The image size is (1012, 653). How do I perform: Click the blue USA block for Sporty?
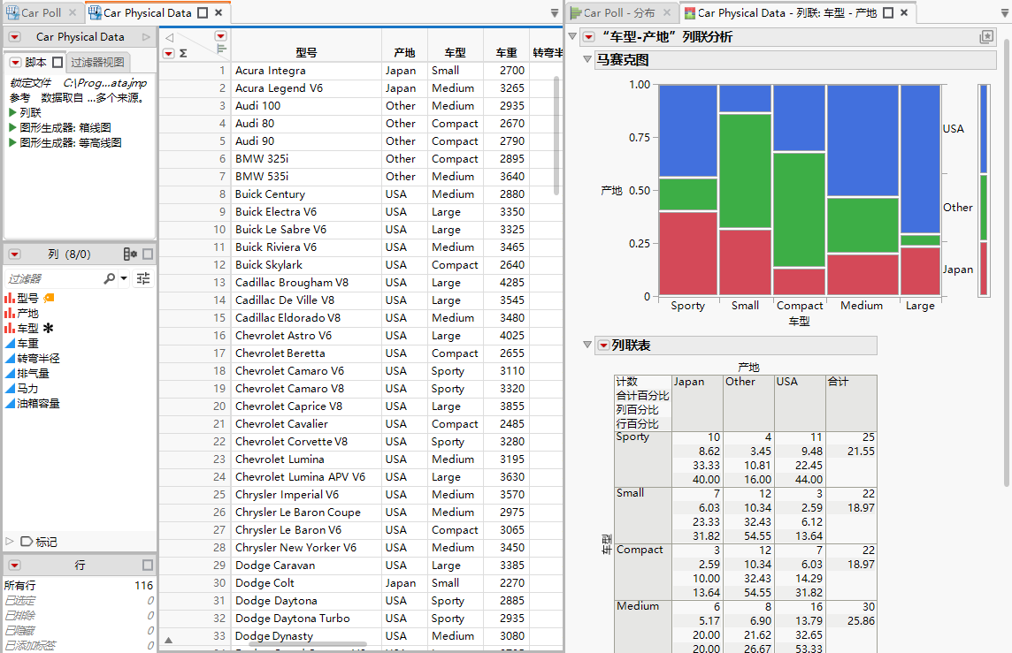pos(688,131)
